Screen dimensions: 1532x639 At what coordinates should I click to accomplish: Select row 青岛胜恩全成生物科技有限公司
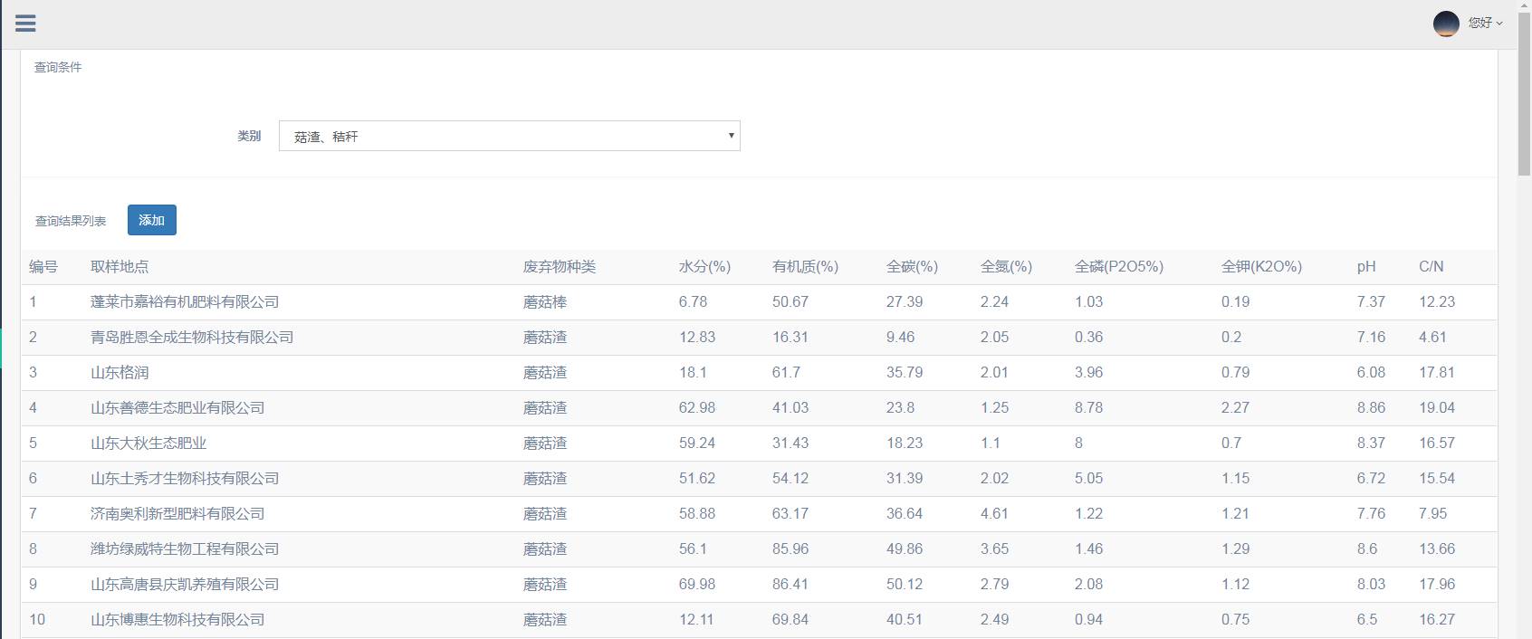click(x=192, y=338)
